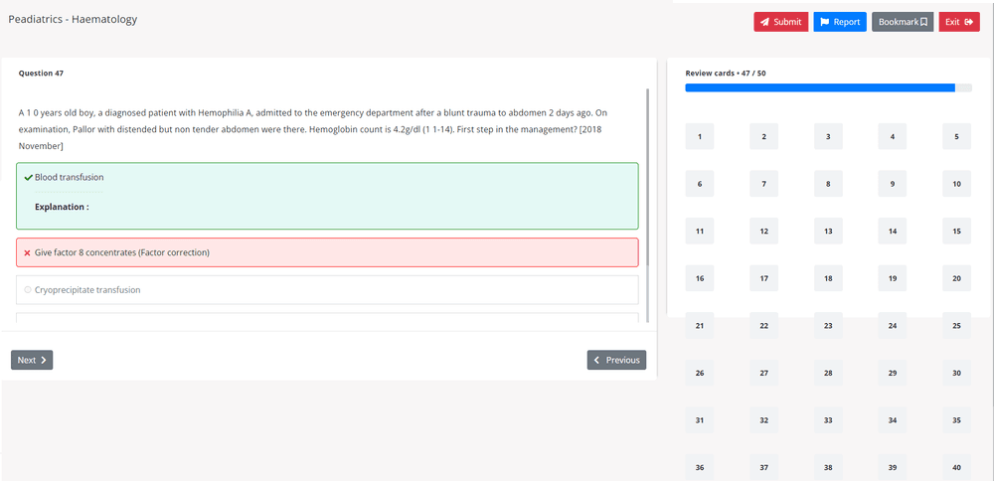This screenshot has height=481, width=994.
Task: Select the green checkmark on Blood transfusion
Action: coord(28,178)
